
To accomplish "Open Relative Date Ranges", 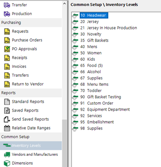I will [x=31, y=128].
